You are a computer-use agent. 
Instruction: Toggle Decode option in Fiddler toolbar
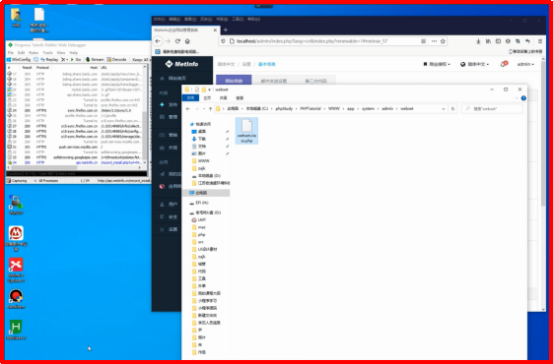(x=116, y=59)
